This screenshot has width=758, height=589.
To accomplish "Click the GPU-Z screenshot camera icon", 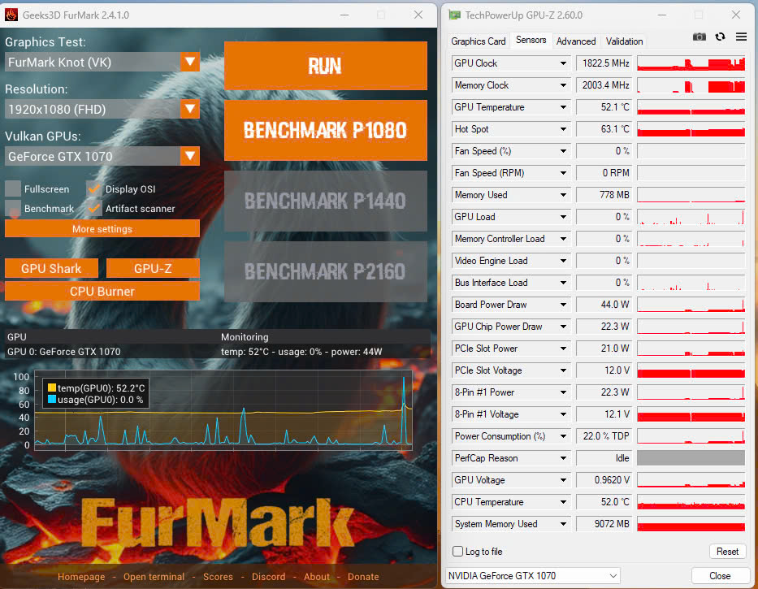I will point(699,37).
